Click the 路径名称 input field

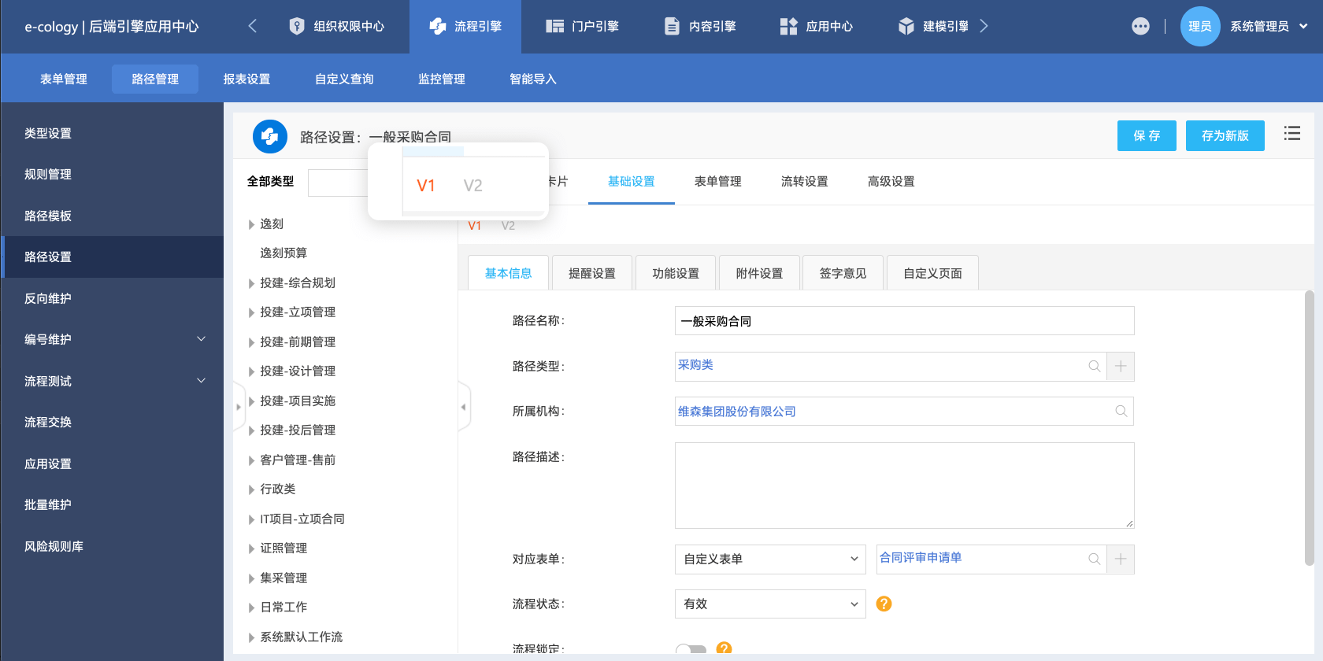point(904,321)
